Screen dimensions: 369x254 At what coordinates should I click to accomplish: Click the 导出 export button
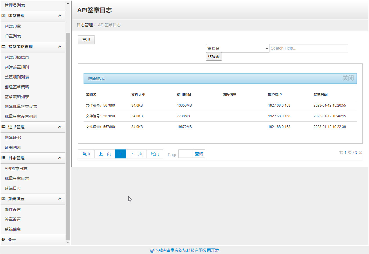[x=86, y=40]
